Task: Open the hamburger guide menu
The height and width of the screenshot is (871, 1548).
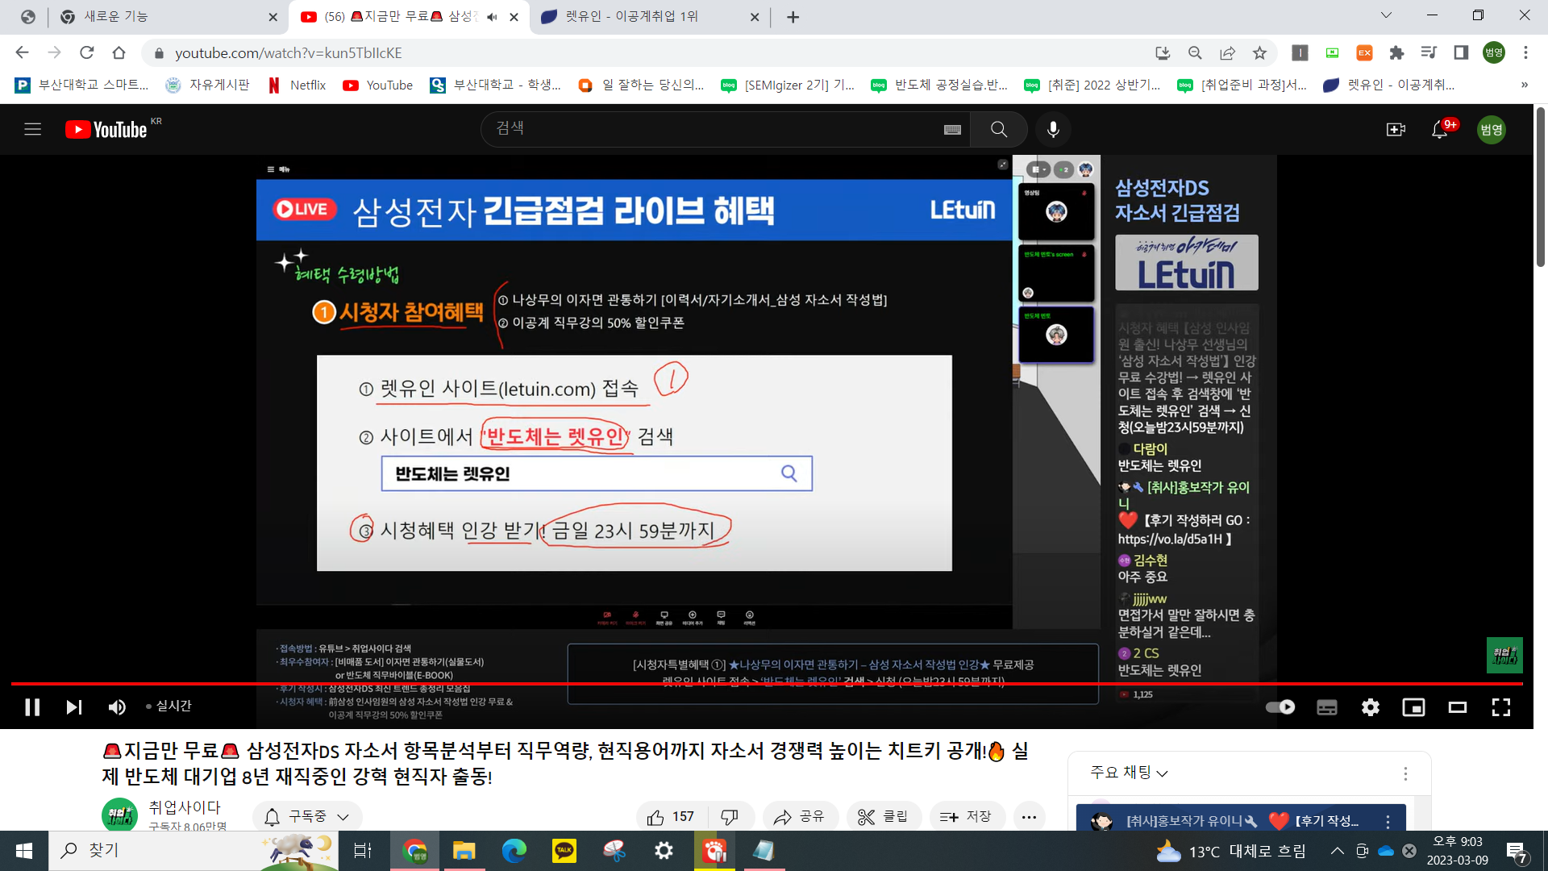Action: tap(32, 130)
